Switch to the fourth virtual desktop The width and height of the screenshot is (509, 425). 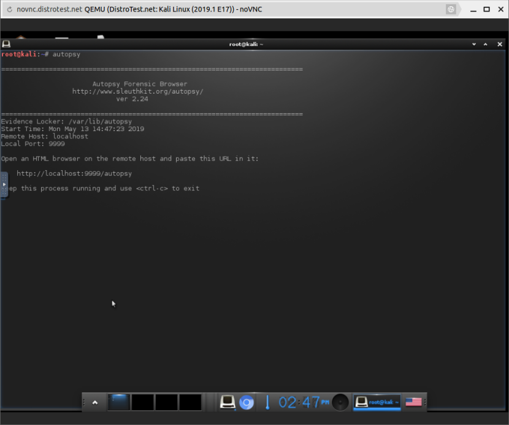pyautogui.click(x=191, y=402)
